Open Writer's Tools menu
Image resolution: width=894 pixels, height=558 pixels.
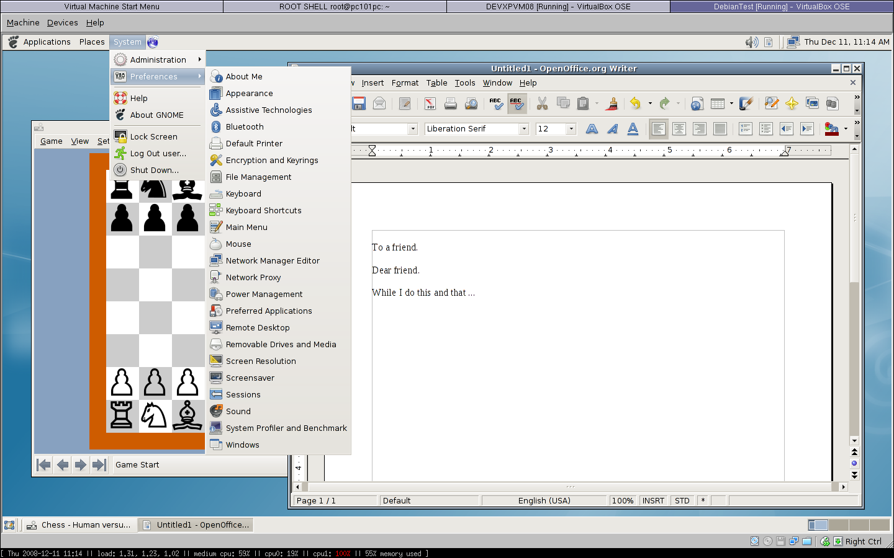(x=464, y=82)
